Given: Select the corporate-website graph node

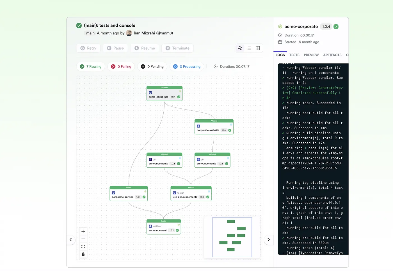Looking at the screenshot, I should [214, 127].
